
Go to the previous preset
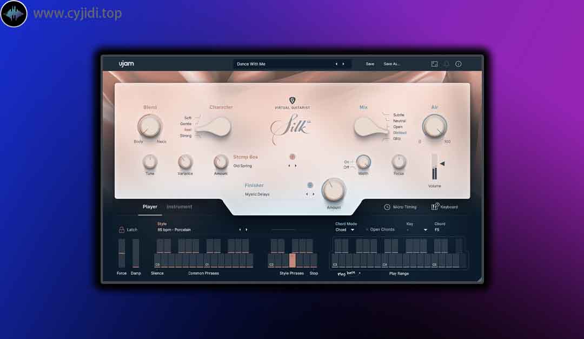[336, 64]
